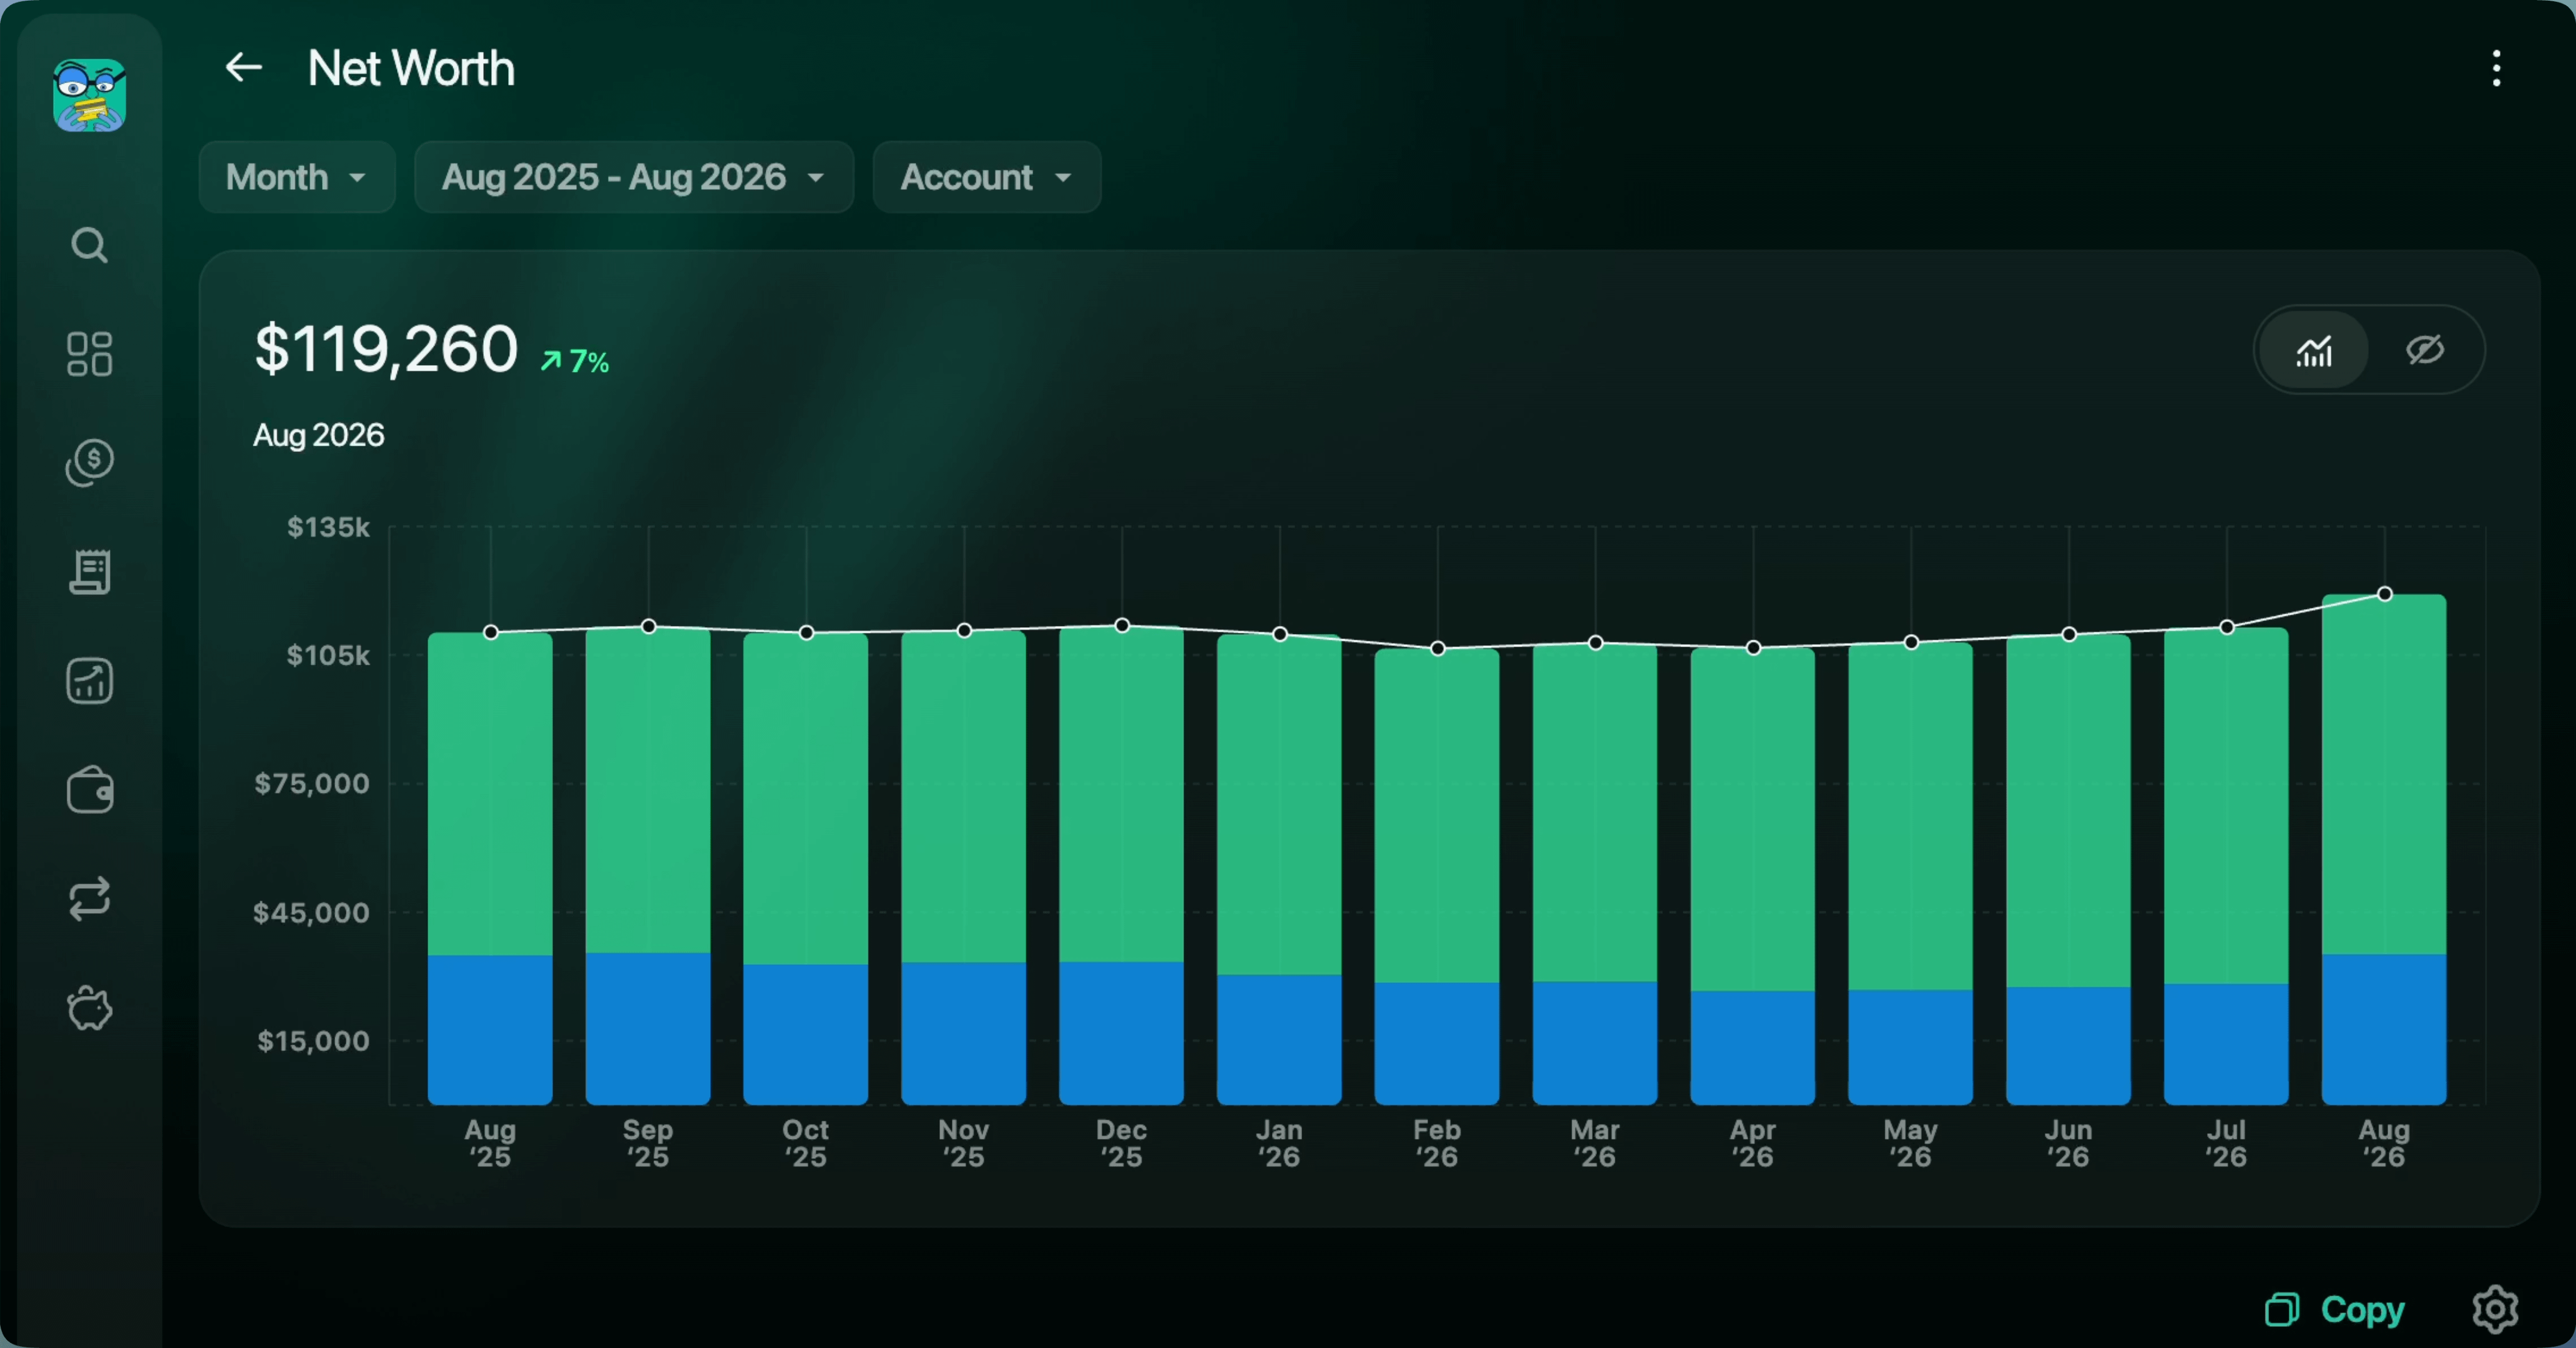Click the $75,000 axis label

[x=311, y=783]
